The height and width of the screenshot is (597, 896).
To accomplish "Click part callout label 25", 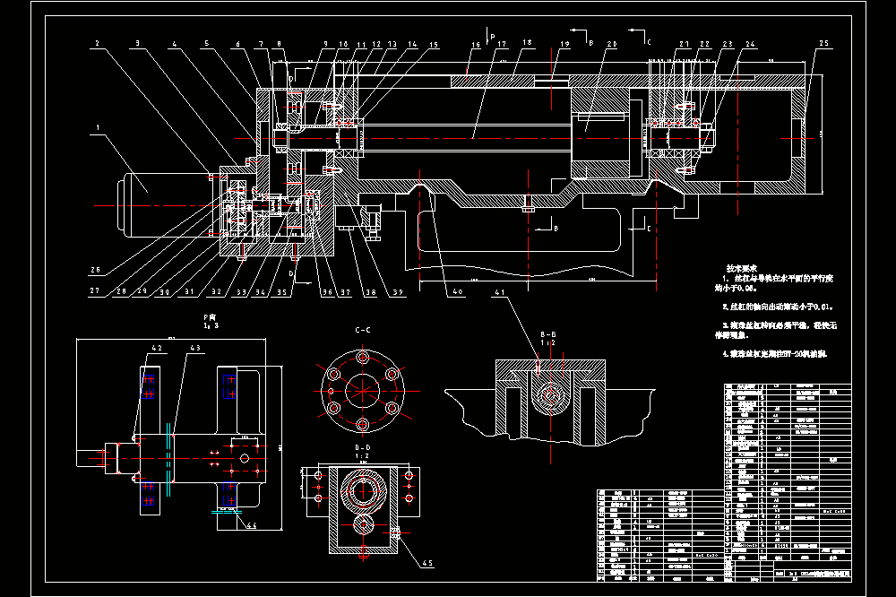I will (x=824, y=43).
